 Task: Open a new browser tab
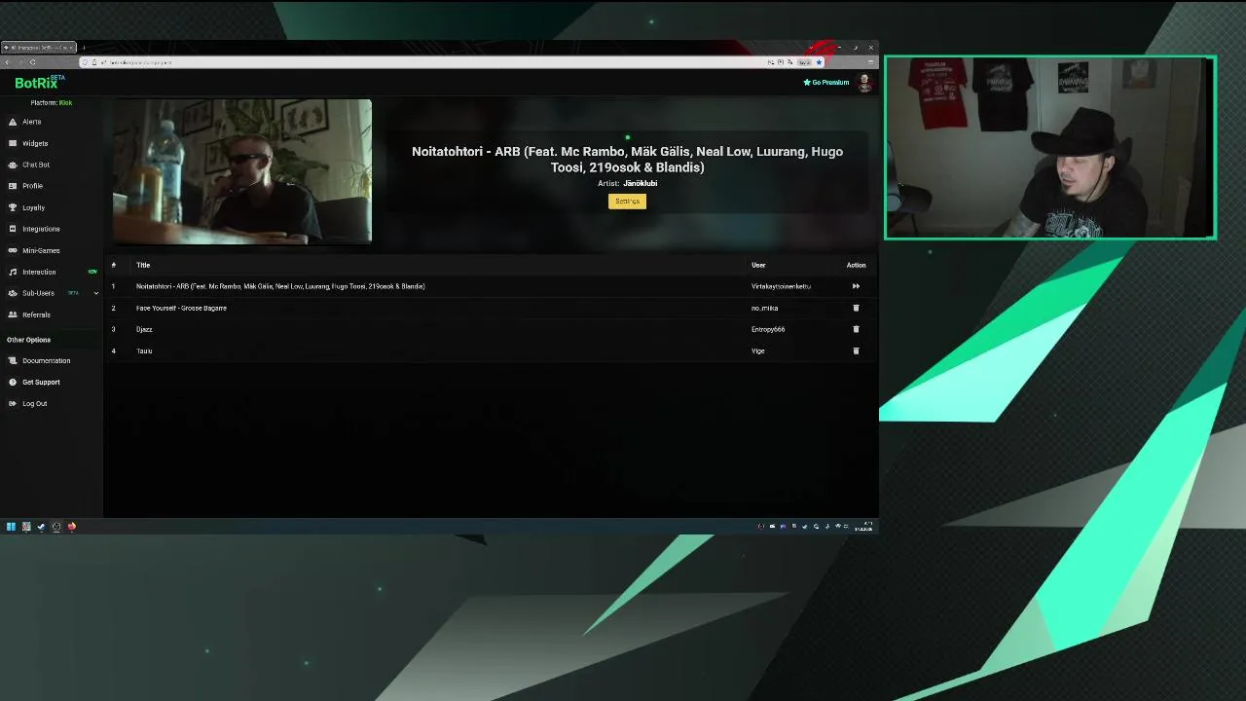pos(84,47)
